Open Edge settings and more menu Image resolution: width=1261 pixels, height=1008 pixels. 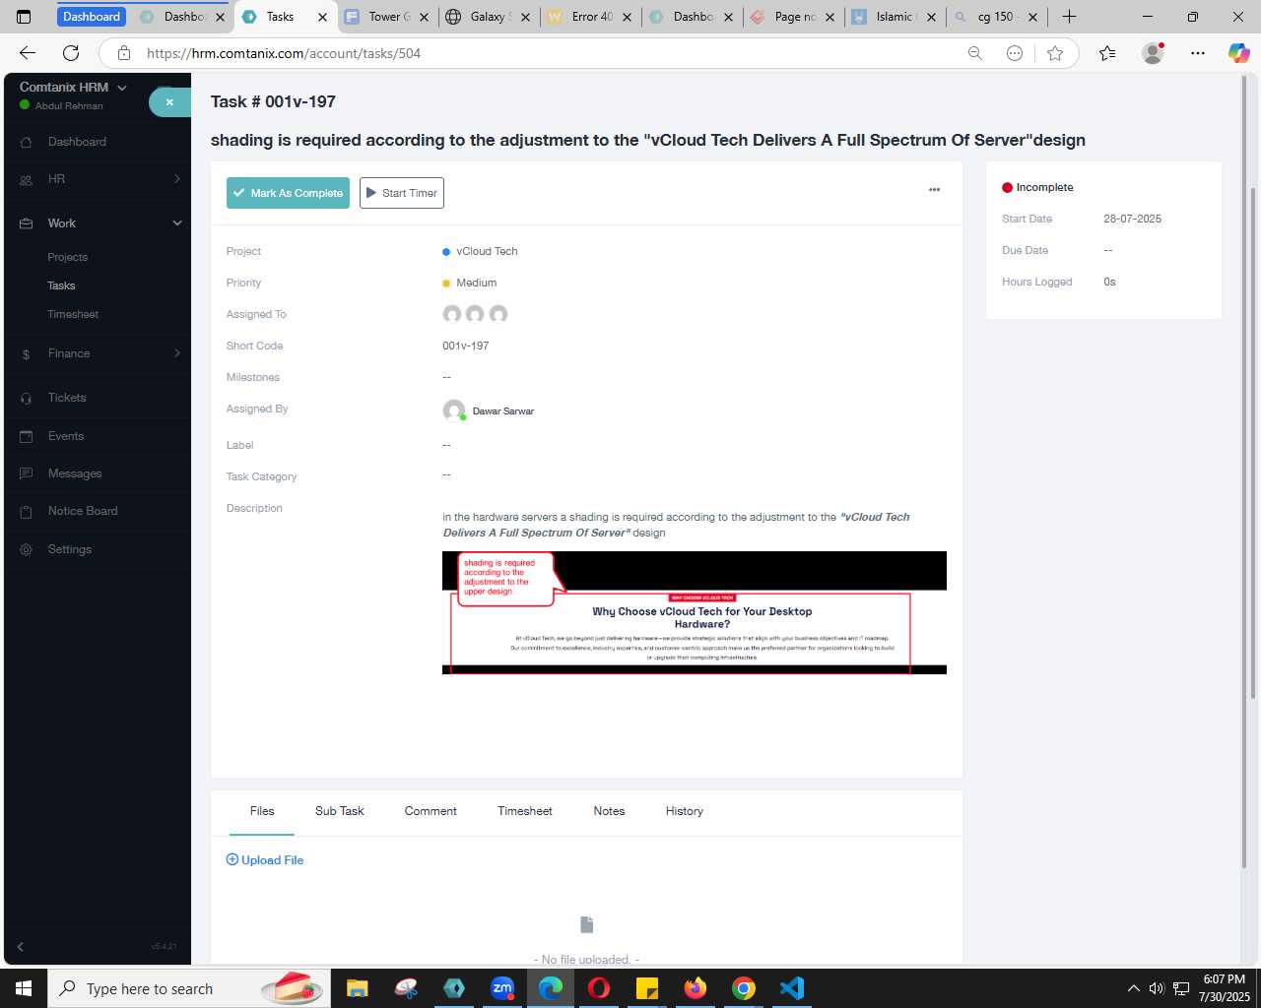pyautogui.click(x=1197, y=53)
